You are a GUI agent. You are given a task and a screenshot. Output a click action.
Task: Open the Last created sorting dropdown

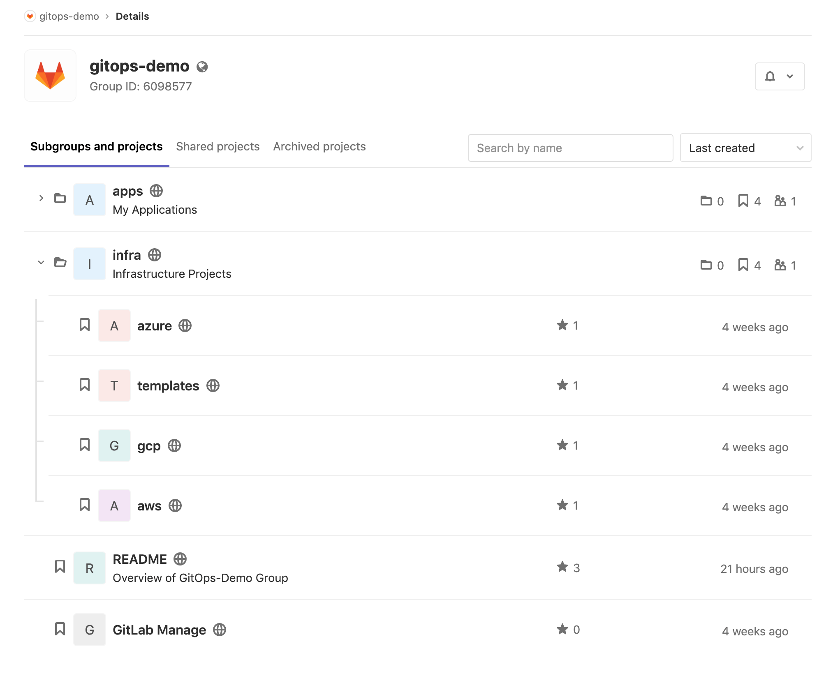[x=745, y=148]
